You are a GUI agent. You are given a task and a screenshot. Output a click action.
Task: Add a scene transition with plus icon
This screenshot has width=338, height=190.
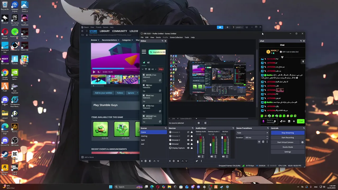pos(259,142)
